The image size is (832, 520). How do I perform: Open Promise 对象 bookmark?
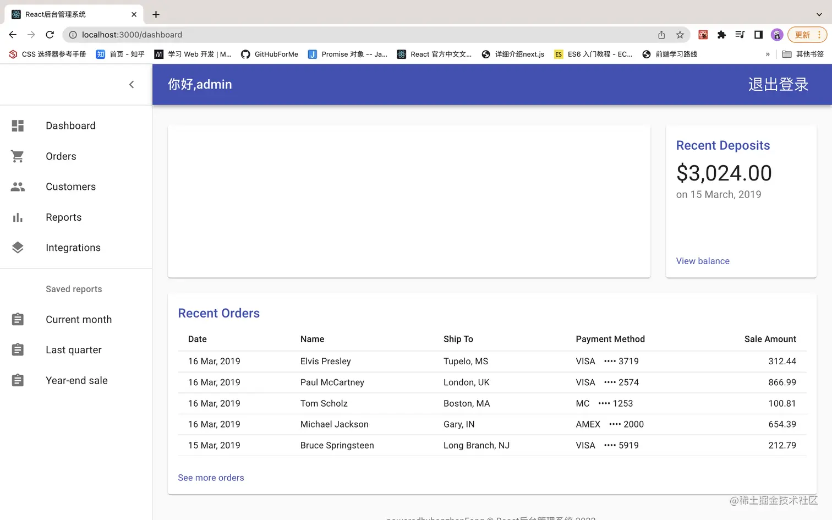click(x=348, y=54)
